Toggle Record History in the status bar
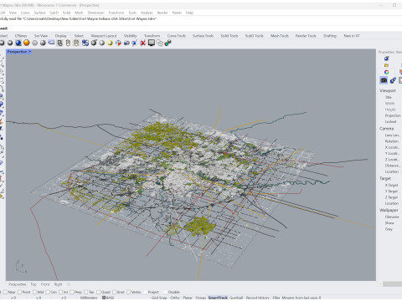Image resolution: width=402 pixels, height=301 pixels. (x=257, y=298)
